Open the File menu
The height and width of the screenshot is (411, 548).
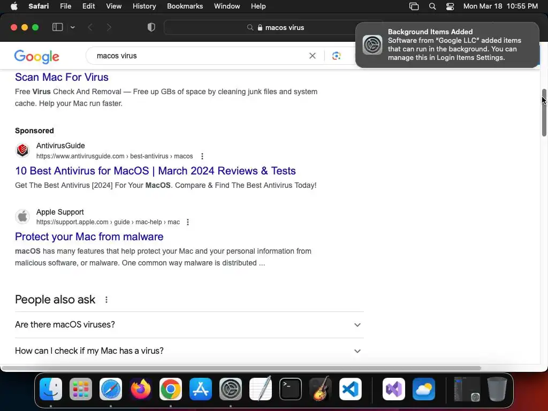[65, 6]
